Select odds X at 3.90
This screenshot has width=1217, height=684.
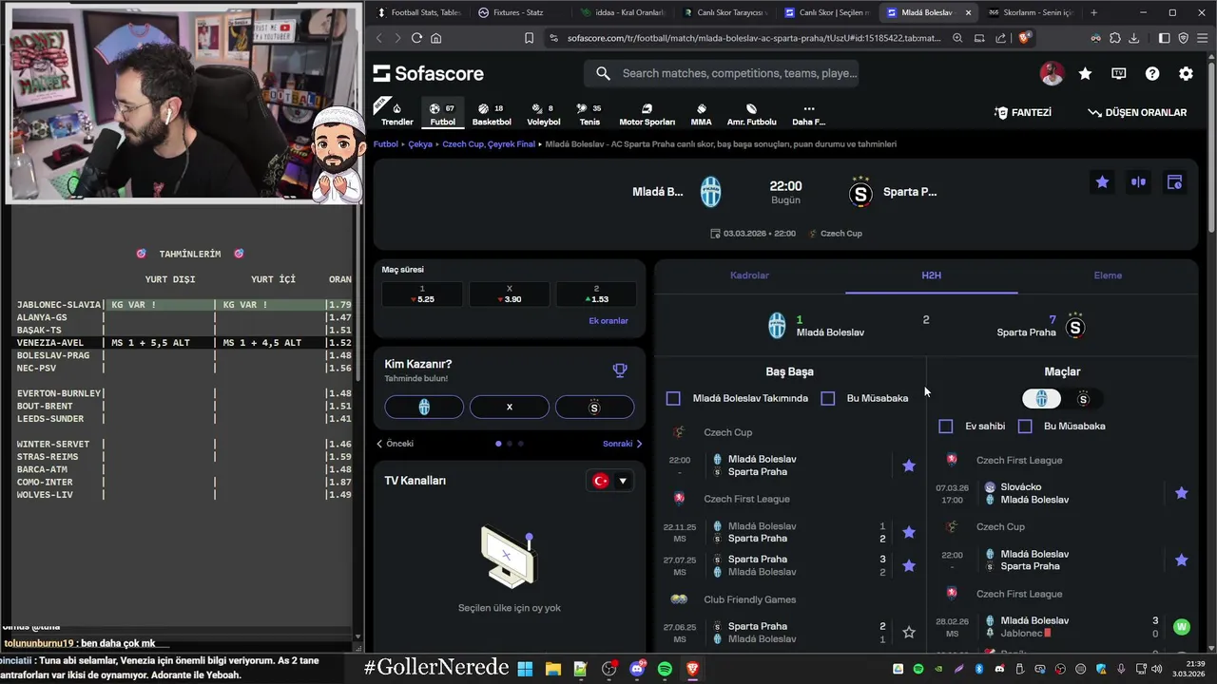pyautogui.click(x=509, y=294)
